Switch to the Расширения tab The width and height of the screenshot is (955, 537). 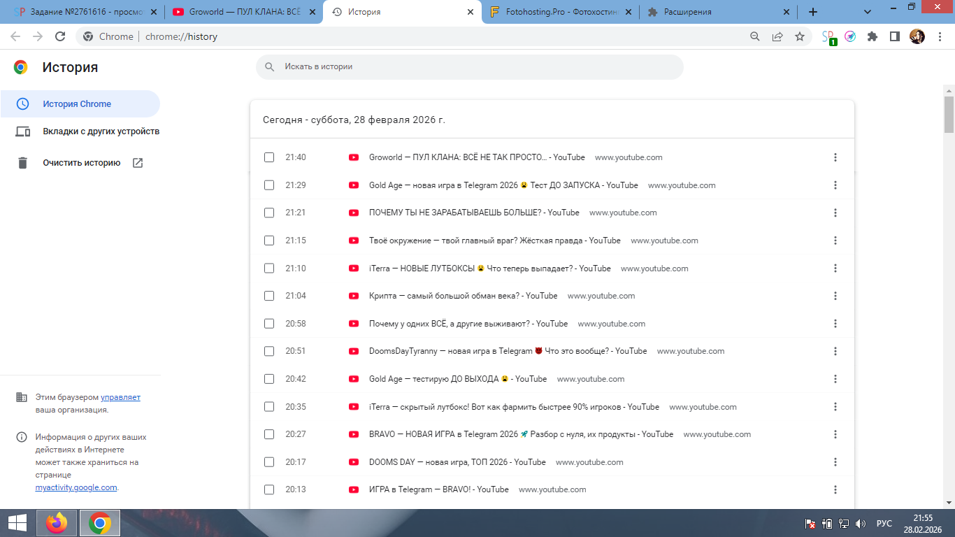tap(718, 12)
